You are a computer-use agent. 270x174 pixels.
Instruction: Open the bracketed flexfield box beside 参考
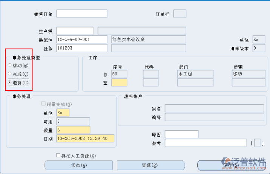click(x=258, y=143)
